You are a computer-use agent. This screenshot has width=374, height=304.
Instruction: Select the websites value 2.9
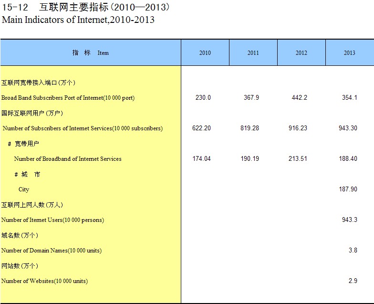point(353,281)
